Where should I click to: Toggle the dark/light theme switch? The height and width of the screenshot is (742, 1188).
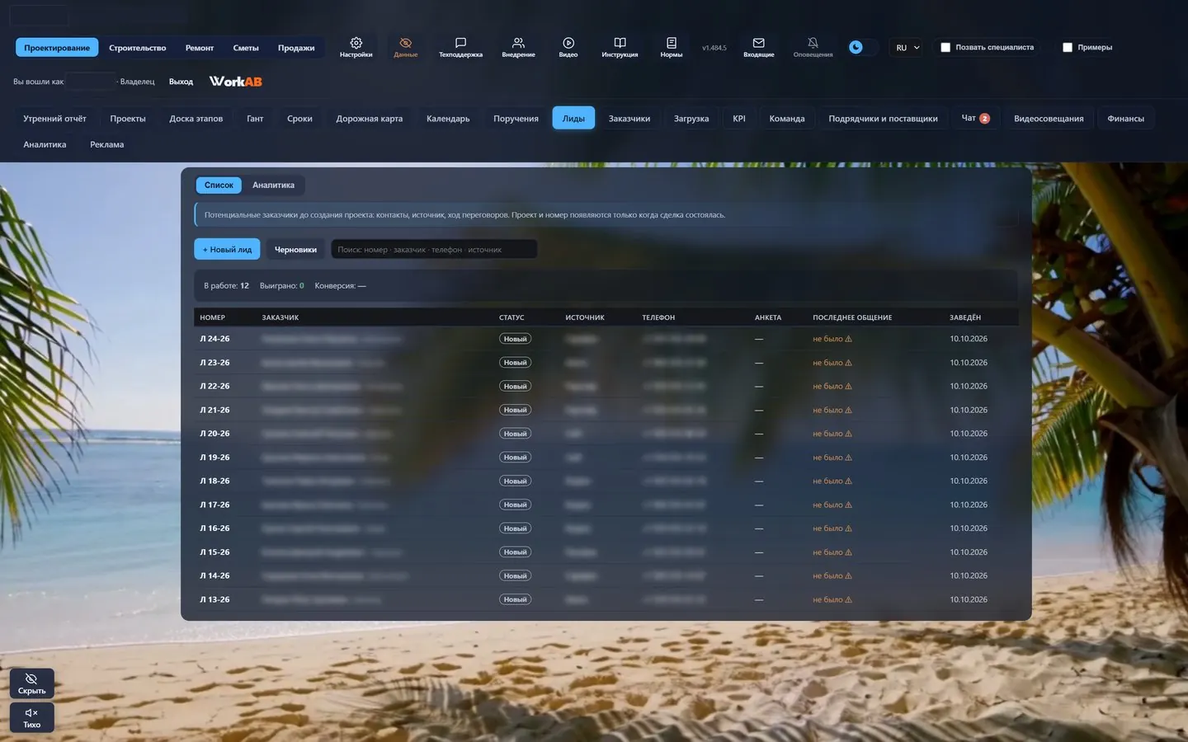tap(862, 47)
